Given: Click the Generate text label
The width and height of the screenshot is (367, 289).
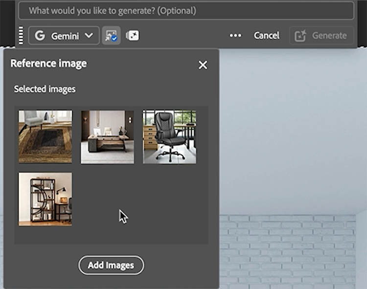Looking at the screenshot, I should click(329, 36).
